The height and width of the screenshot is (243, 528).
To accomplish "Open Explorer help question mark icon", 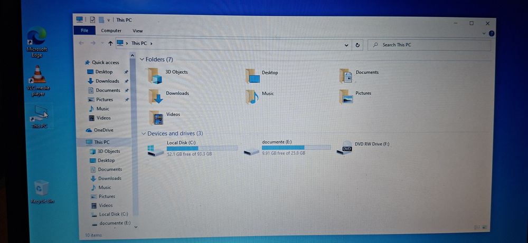I will [x=491, y=33].
